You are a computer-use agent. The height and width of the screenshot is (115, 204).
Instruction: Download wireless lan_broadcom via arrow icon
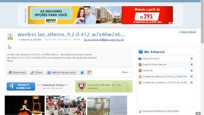pos(192,82)
